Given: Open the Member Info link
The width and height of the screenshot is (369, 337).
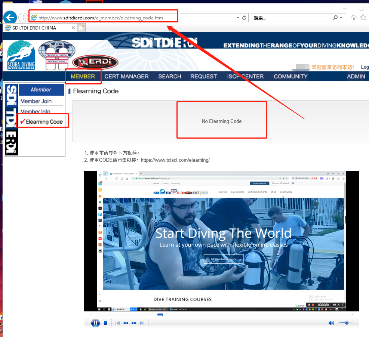Looking at the screenshot, I should 35,111.
